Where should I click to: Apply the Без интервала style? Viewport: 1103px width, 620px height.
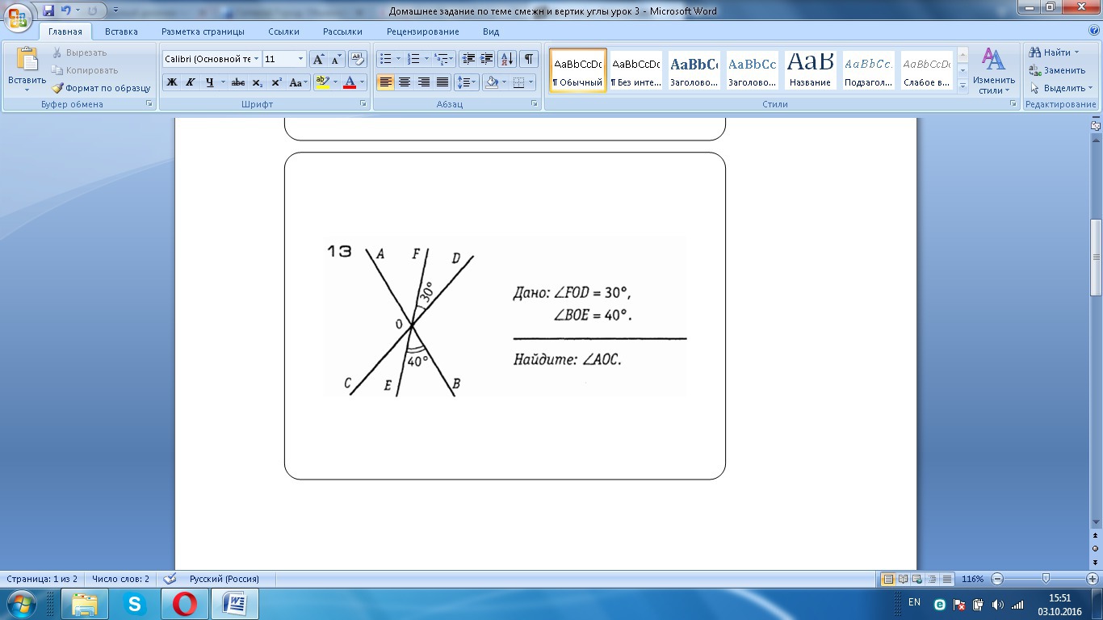[x=635, y=70]
